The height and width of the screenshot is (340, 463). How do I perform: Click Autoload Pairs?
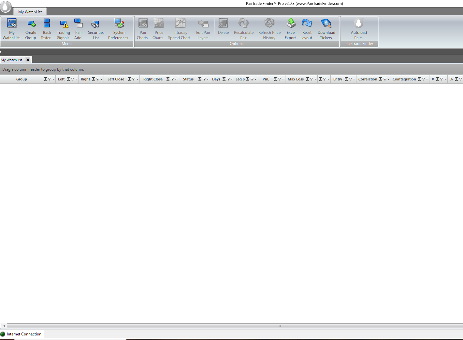pyautogui.click(x=359, y=29)
